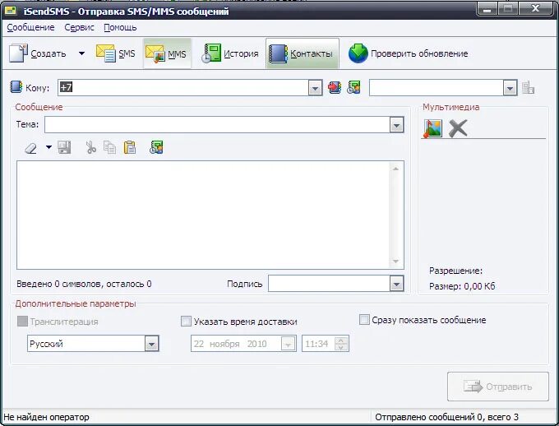559x426 pixels.
Task: Click the save diskette icon
Action: [64, 147]
